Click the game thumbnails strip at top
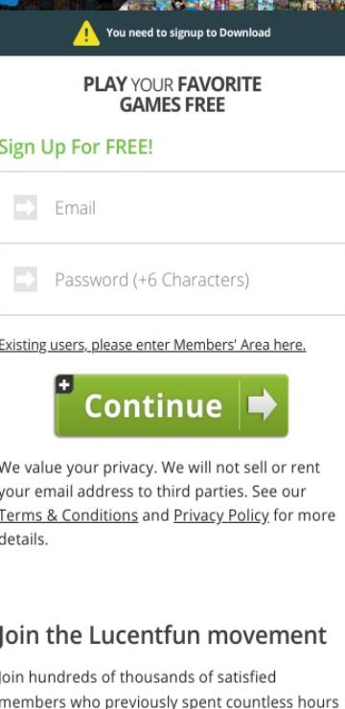 (231, 5)
